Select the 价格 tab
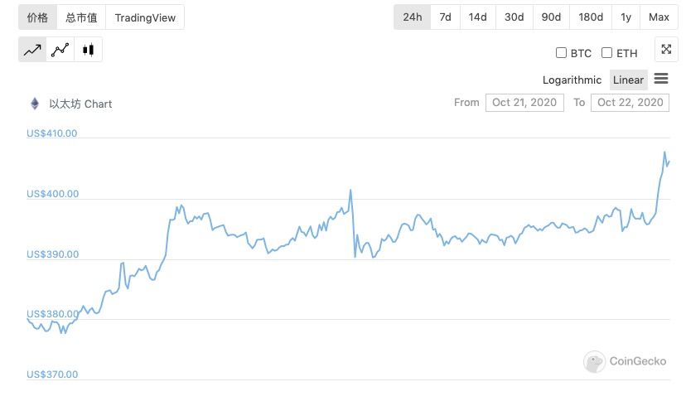686x406 pixels. [37, 17]
